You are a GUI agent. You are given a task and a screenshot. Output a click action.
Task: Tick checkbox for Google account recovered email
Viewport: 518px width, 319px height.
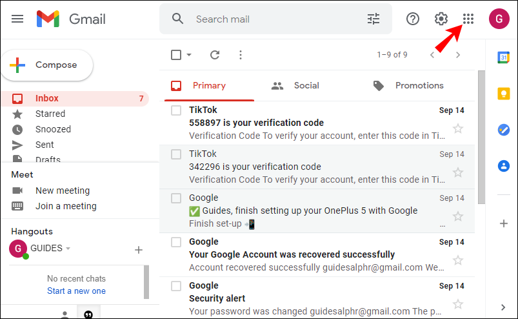coord(176,242)
